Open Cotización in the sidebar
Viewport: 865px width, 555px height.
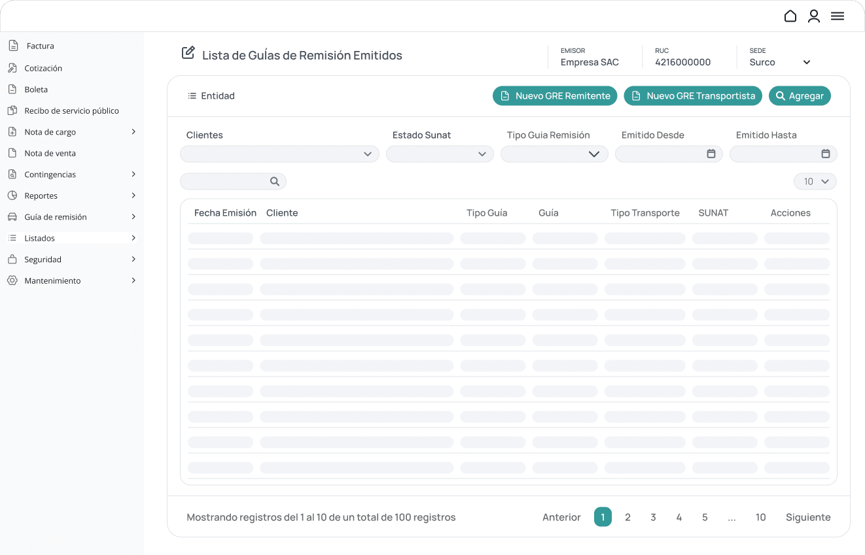(x=43, y=68)
